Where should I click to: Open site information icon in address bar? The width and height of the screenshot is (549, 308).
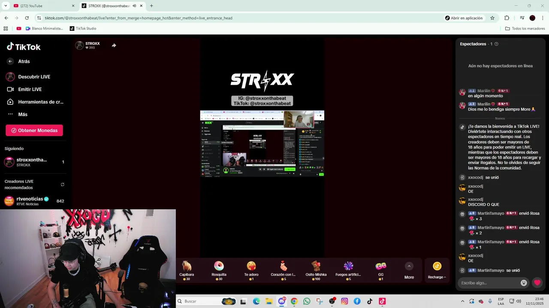39,18
